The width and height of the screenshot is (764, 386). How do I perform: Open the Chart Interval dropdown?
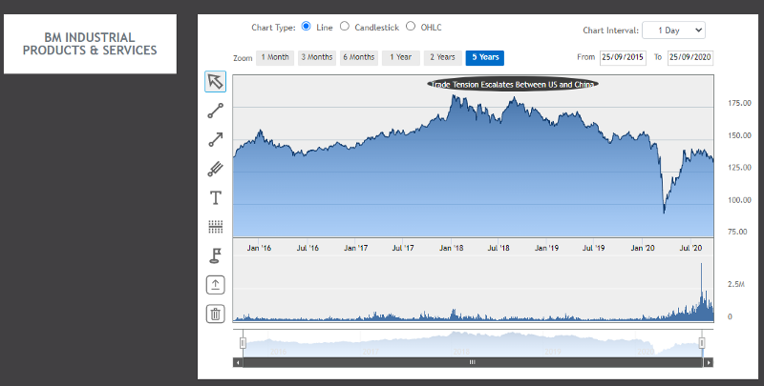pos(673,30)
